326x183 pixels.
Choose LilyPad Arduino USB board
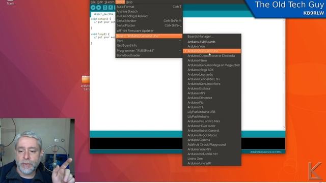click(x=212, y=112)
